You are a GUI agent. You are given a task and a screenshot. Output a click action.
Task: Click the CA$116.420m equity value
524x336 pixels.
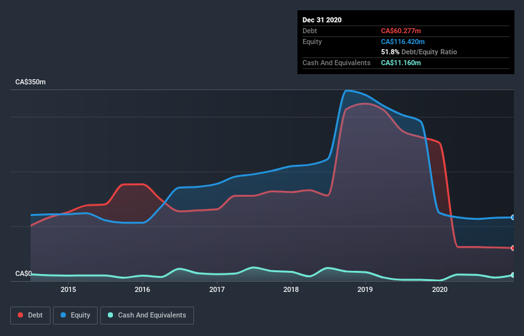point(403,42)
